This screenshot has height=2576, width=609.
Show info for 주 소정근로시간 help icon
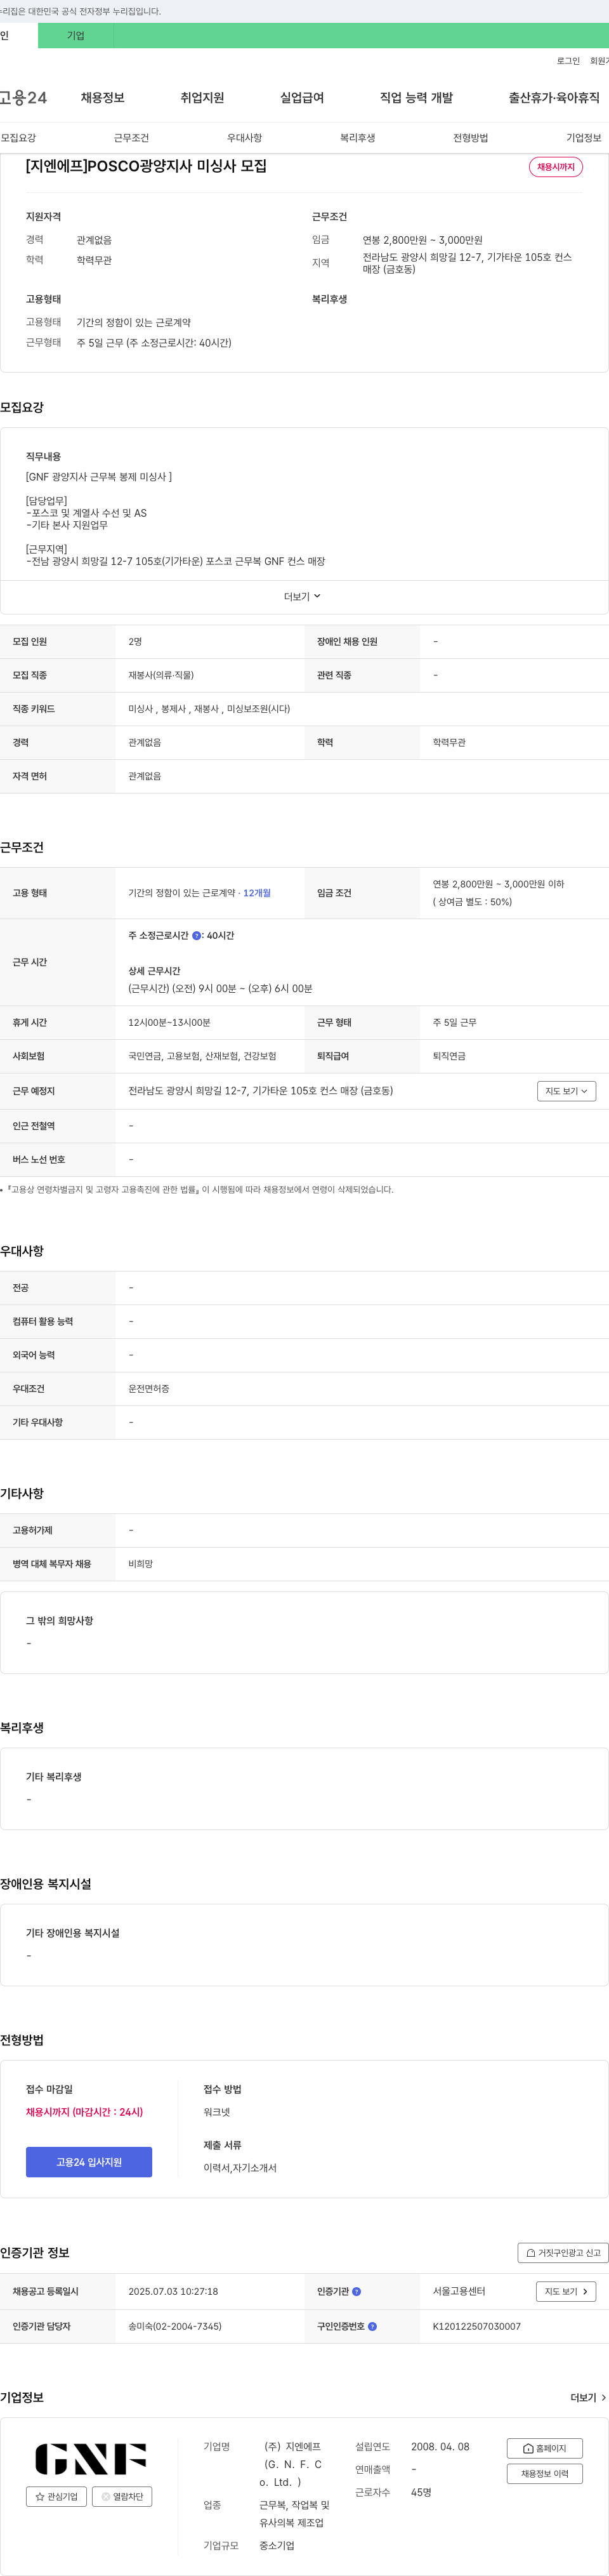196,936
